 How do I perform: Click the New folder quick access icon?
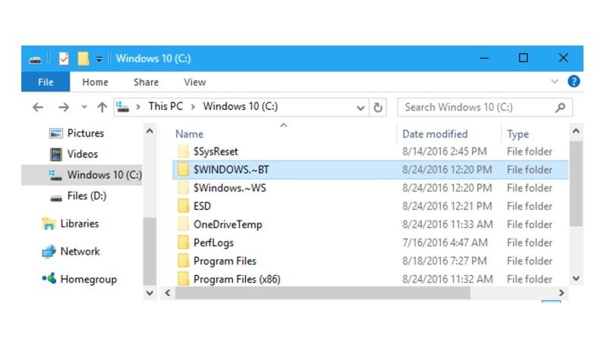click(83, 59)
